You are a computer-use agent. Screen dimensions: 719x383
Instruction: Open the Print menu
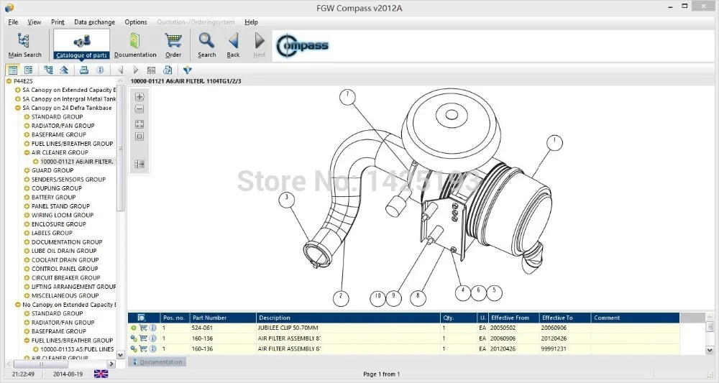tap(58, 22)
